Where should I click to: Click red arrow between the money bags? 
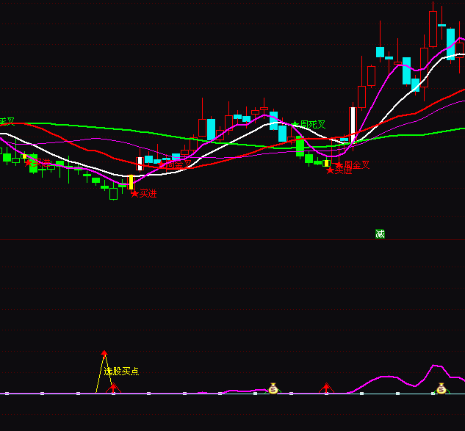(x=326, y=386)
